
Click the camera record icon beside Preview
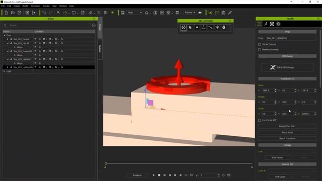(200, 13)
